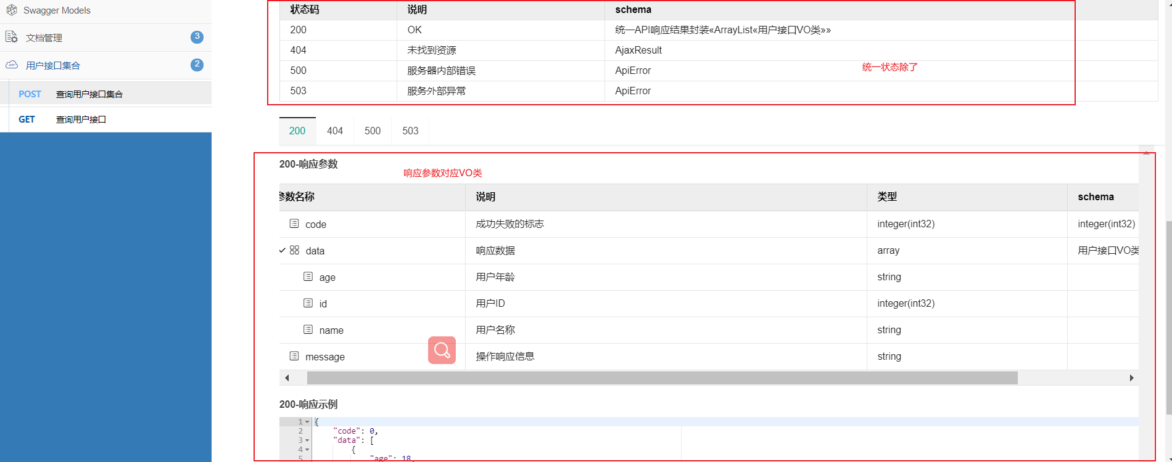The width and height of the screenshot is (1172, 462).
Task: Click the 文档管理 badge showing 3
Action: 197,37
